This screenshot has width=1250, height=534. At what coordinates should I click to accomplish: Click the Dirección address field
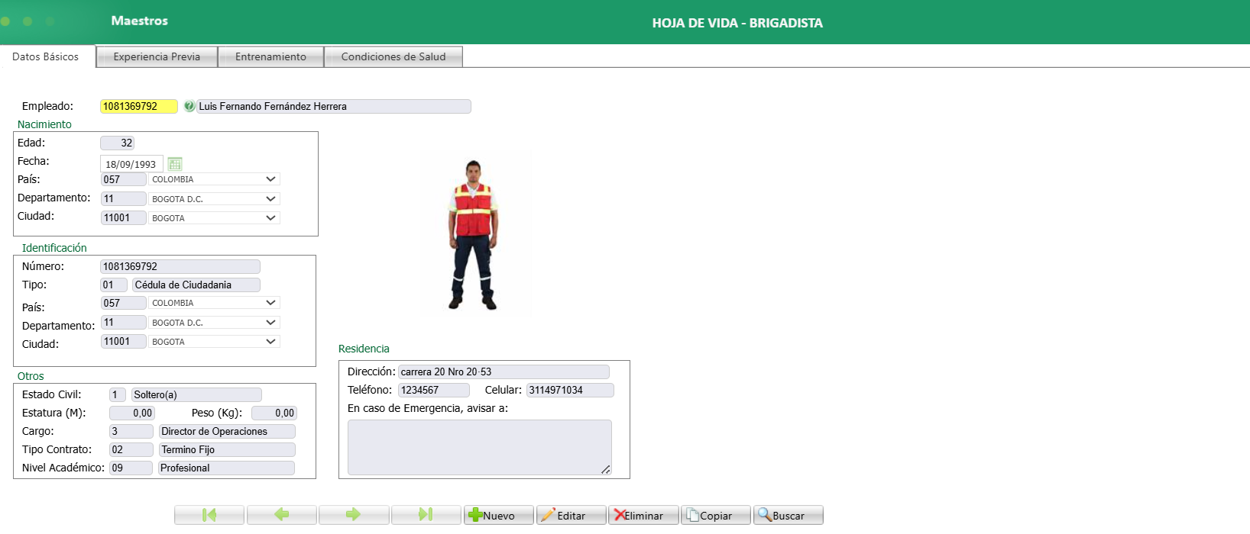(x=504, y=372)
